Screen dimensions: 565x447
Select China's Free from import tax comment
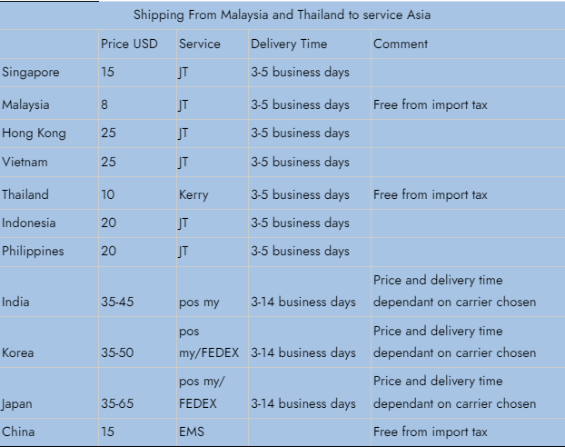pyautogui.click(x=431, y=432)
